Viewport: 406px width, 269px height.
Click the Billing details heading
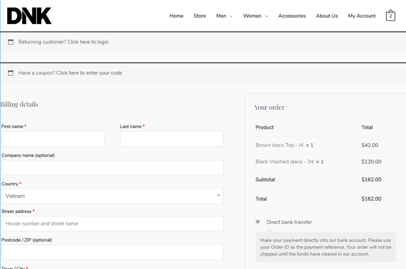19,104
